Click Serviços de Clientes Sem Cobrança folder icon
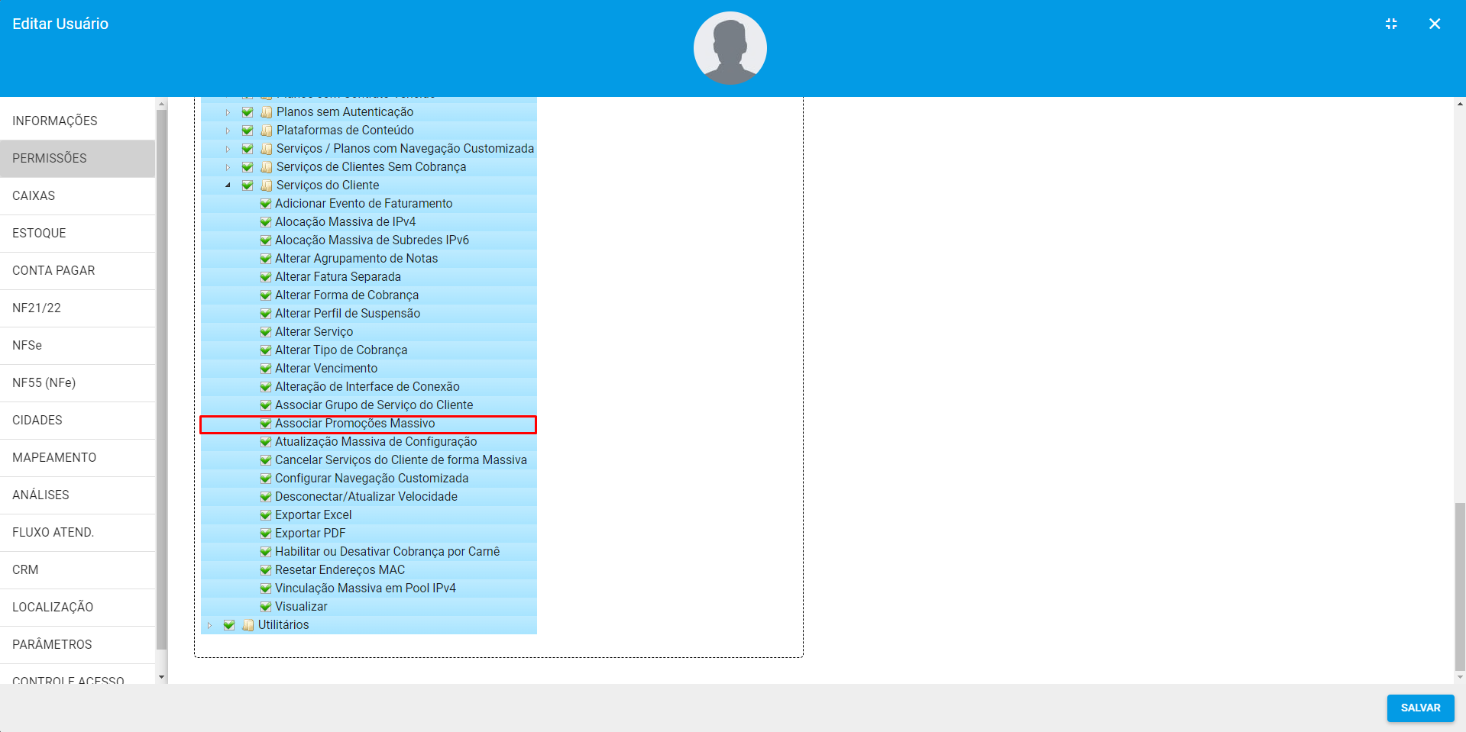This screenshot has height=732, width=1466. point(266,167)
